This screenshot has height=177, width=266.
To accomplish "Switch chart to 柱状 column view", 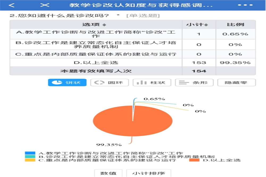I will (x=152, y=82).
